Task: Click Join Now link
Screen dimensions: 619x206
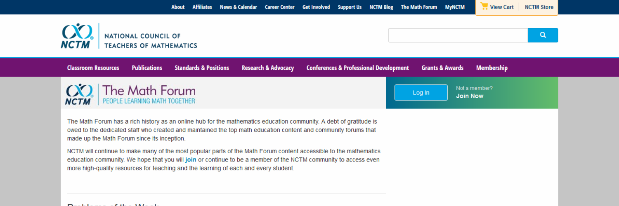Action: 470,96
